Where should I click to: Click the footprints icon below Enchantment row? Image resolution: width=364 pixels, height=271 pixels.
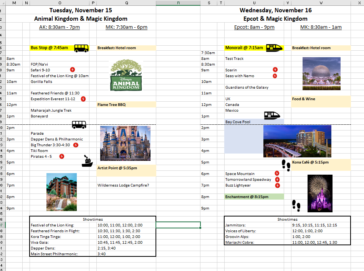(296, 205)
